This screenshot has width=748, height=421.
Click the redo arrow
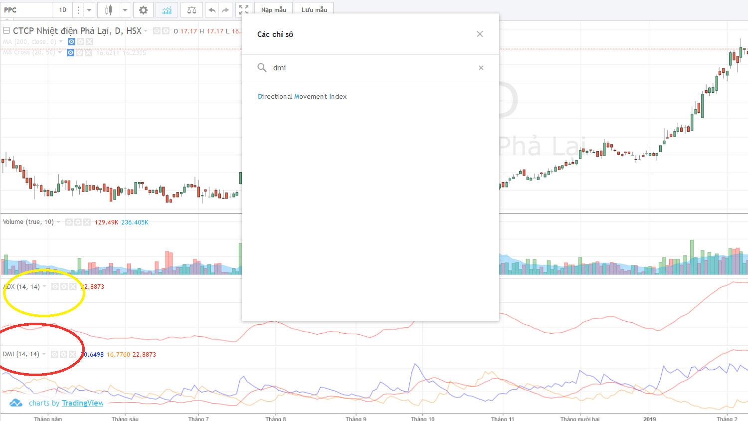click(x=225, y=10)
